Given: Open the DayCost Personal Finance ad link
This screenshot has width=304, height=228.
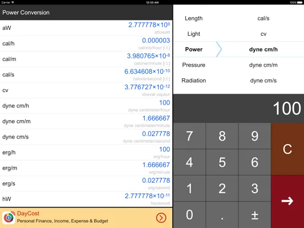Looking at the screenshot, I should coord(86,218).
